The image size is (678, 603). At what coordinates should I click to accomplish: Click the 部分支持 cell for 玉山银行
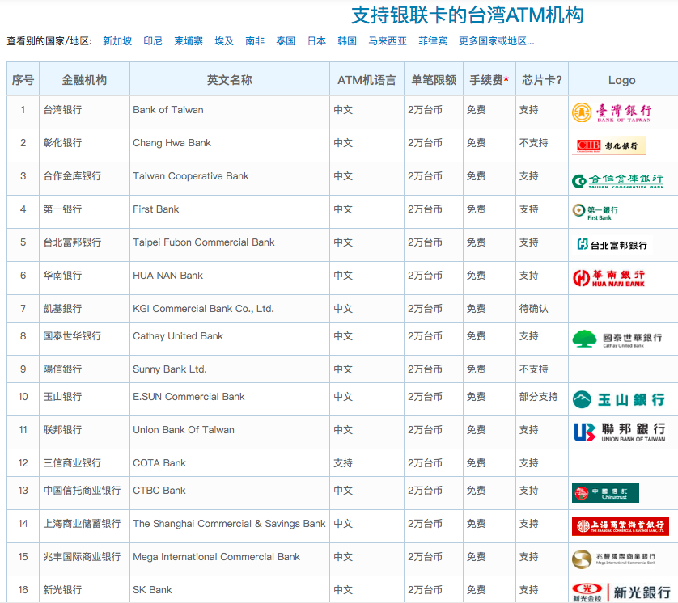(538, 397)
